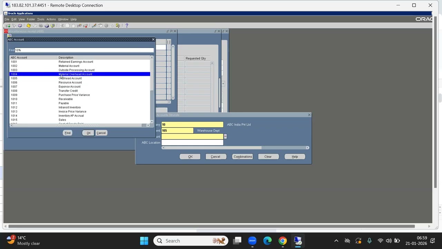
Task: Select row 1002 Material Account
Action: click(x=80, y=66)
